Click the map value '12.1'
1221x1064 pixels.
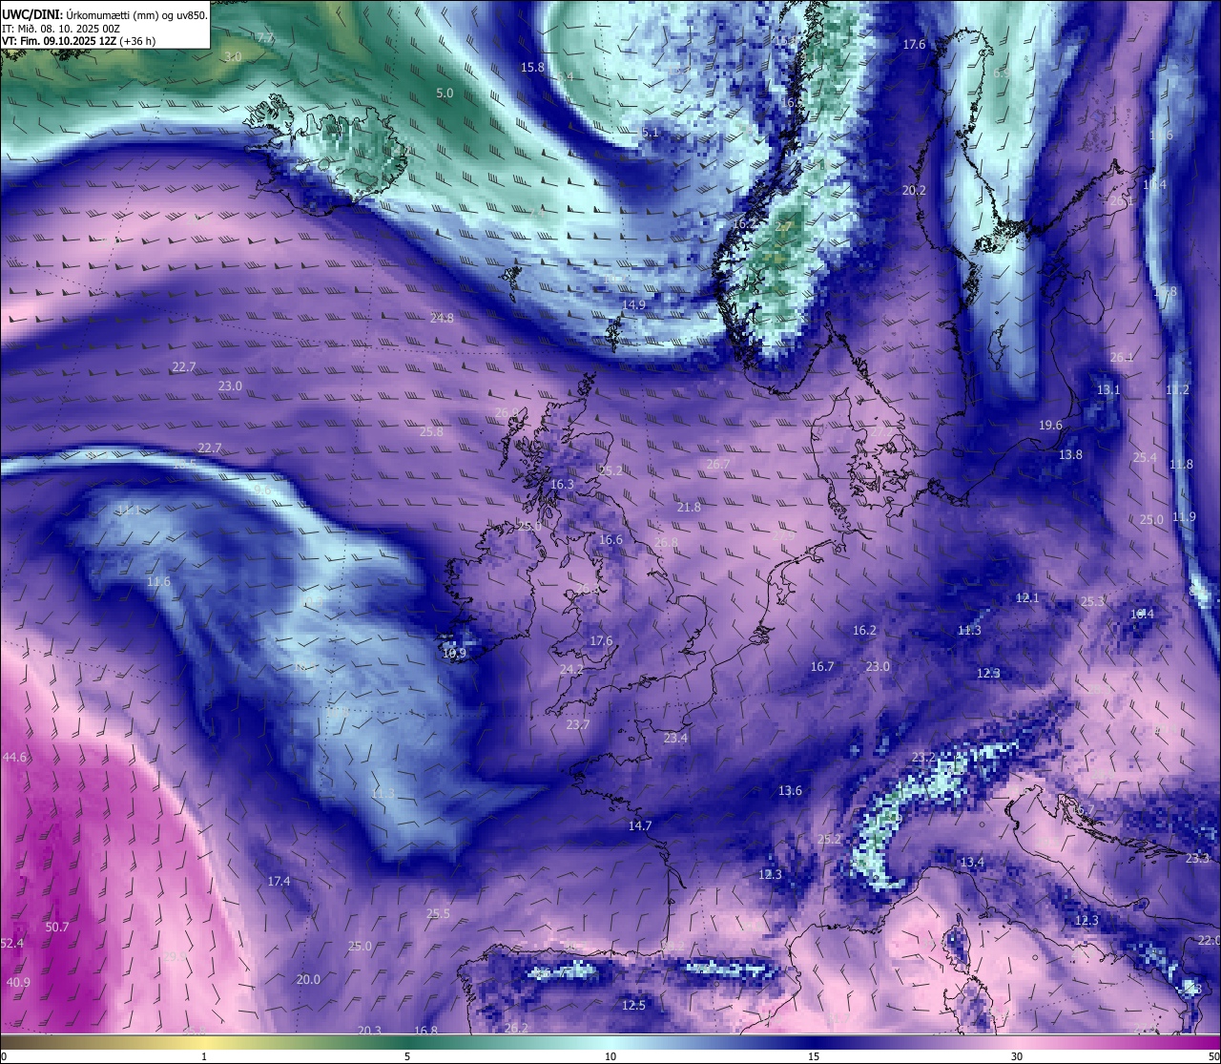1027,597
